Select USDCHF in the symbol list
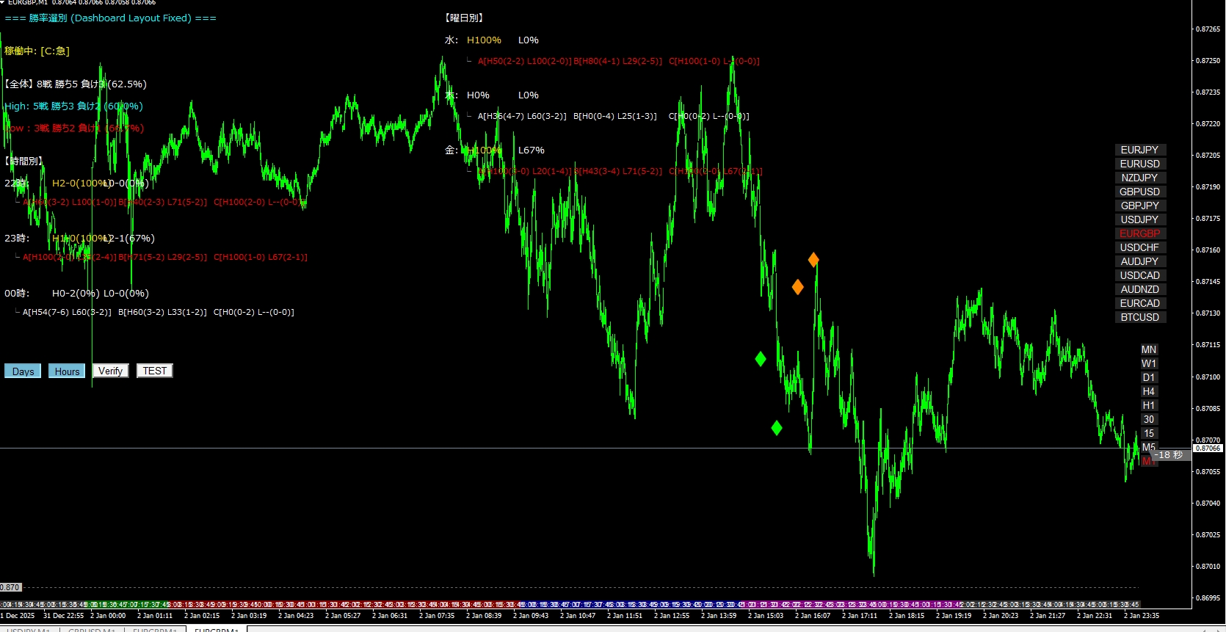This screenshot has height=632, width=1226. point(1139,247)
